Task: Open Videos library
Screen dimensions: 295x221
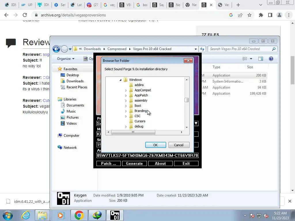Action: pos(71,123)
